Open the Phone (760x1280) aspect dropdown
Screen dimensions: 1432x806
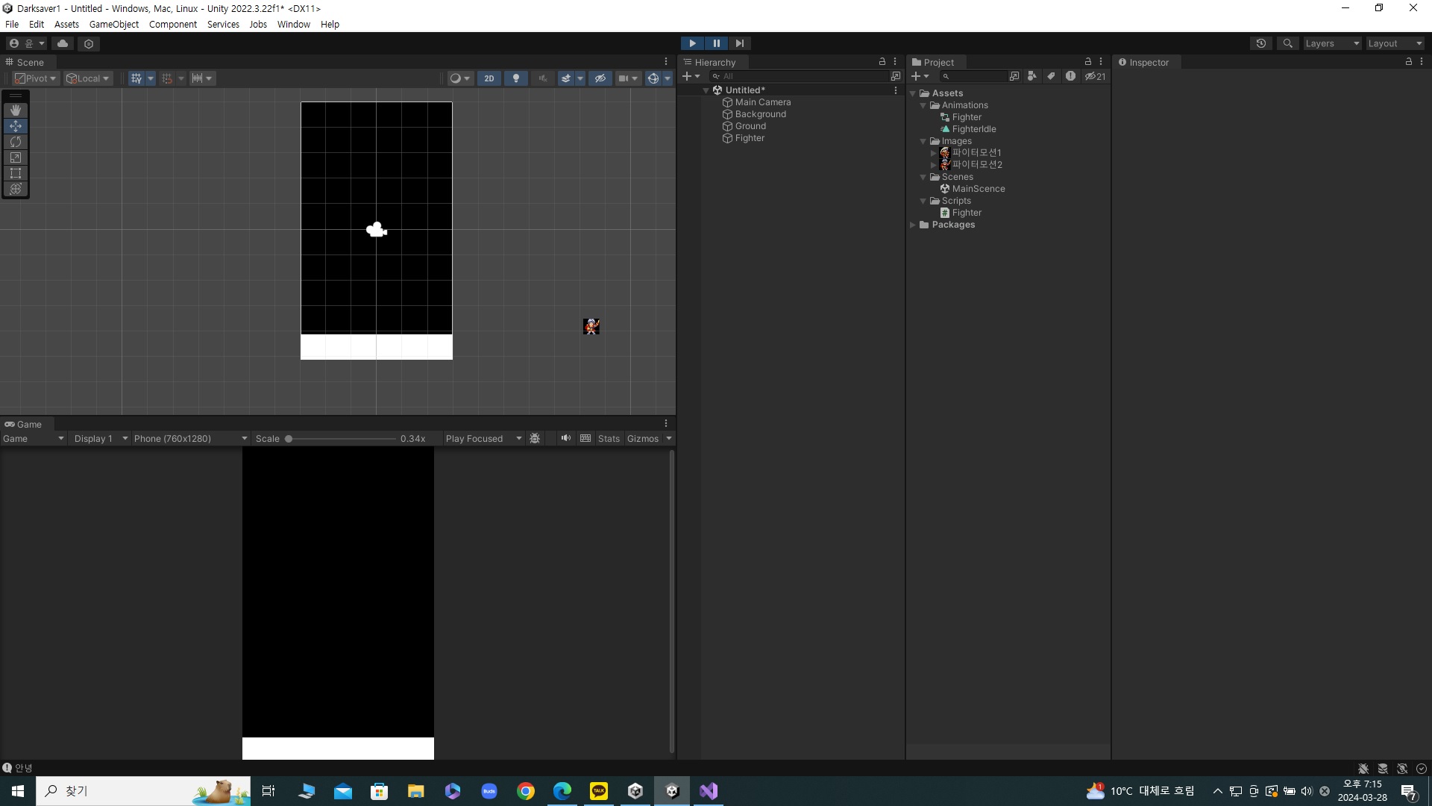tap(190, 439)
